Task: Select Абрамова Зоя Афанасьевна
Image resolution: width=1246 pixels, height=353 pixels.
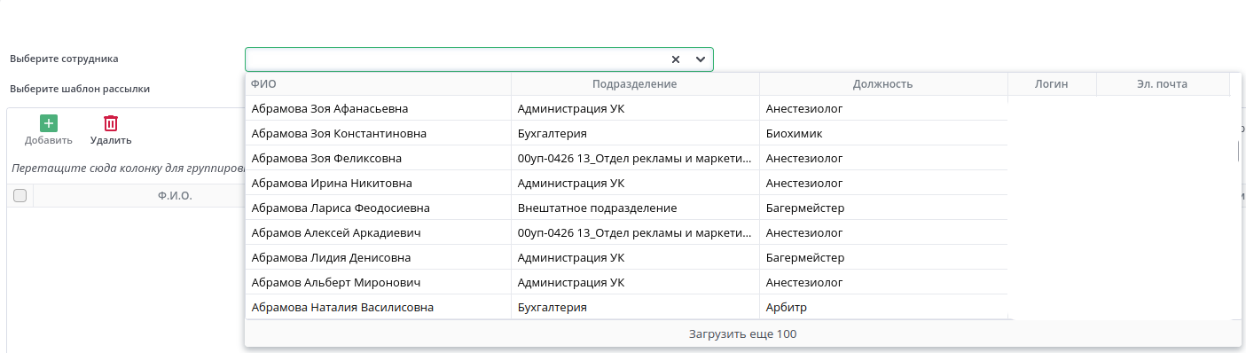Action: 330,109
